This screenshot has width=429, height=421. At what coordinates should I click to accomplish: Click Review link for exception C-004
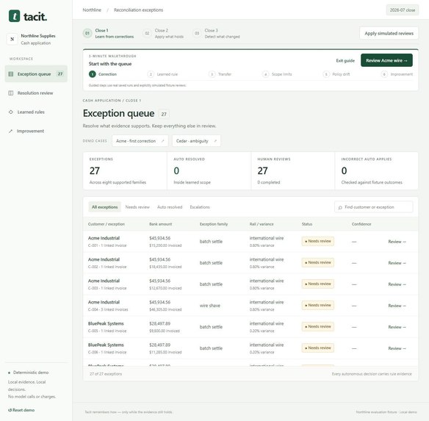pyautogui.click(x=397, y=306)
